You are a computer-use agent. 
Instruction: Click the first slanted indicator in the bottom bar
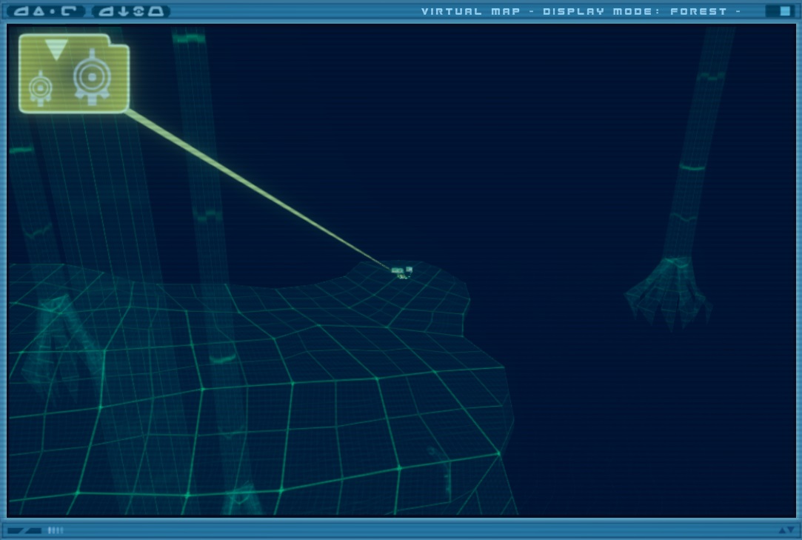pyautogui.click(x=16, y=531)
